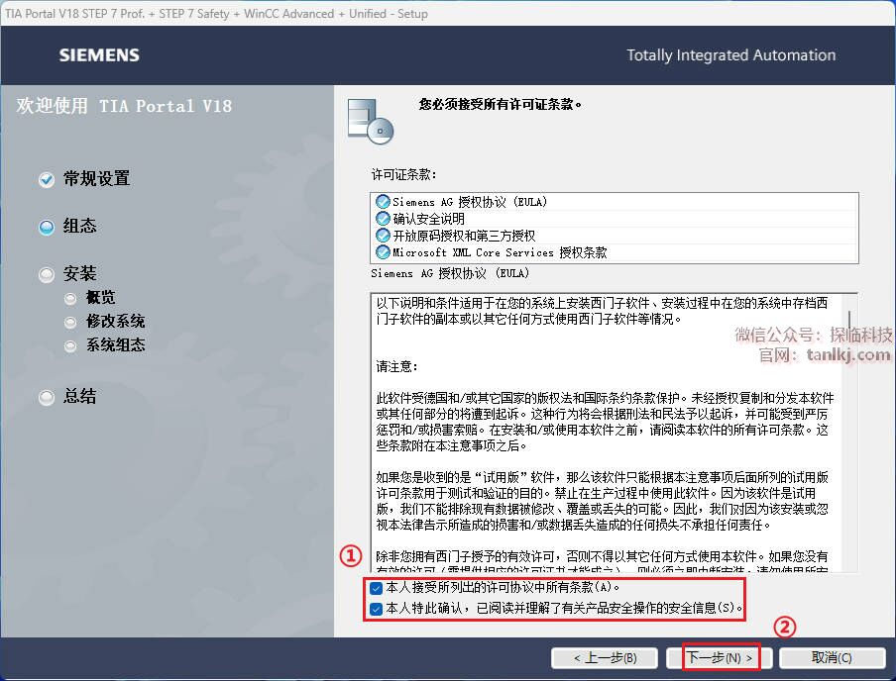Image resolution: width=896 pixels, height=681 pixels.
Task: Click the license text scrollbar thumb
Action: point(849,320)
